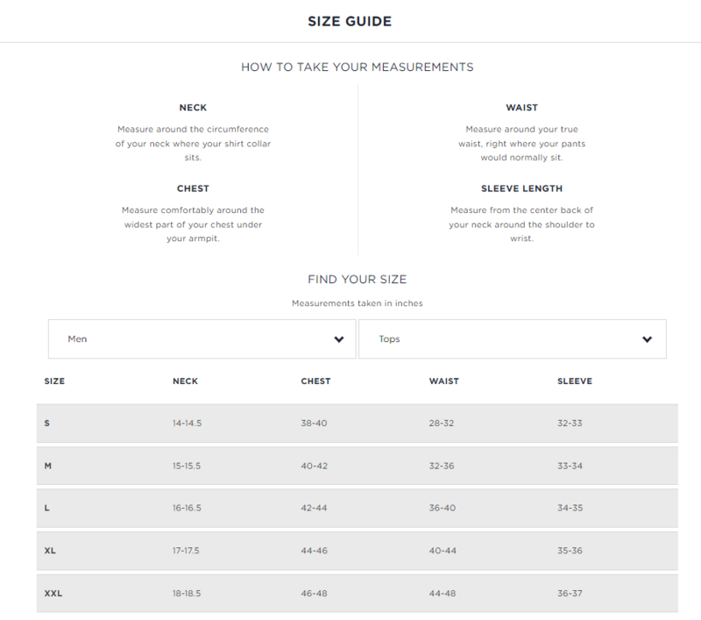The height and width of the screenshot is (620, 701).
Task: Open the Tops category dropdown
Action: click(x=513, y=339)
